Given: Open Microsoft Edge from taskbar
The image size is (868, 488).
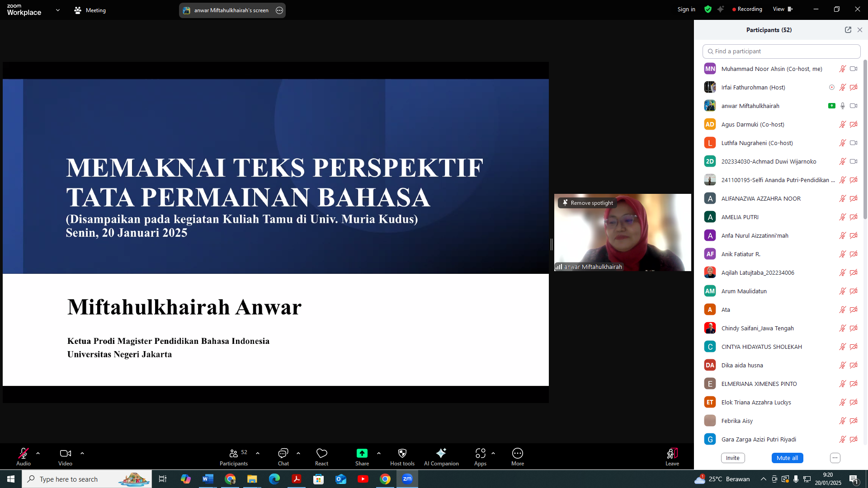Looking at the screenshot, I should (x=274, y=479).
